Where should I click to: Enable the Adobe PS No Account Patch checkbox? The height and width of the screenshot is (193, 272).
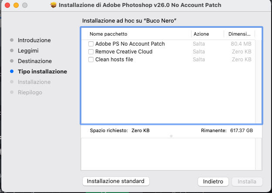point(91,44)
